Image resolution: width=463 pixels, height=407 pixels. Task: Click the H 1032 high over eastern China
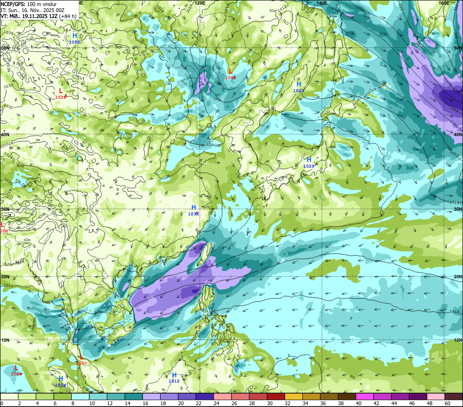pyautogui.click(x=194, y=210)
